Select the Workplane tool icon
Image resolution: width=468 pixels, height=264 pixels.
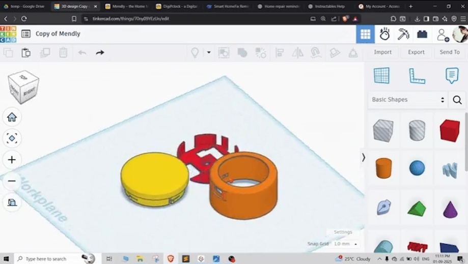click(x=381, y=76)
